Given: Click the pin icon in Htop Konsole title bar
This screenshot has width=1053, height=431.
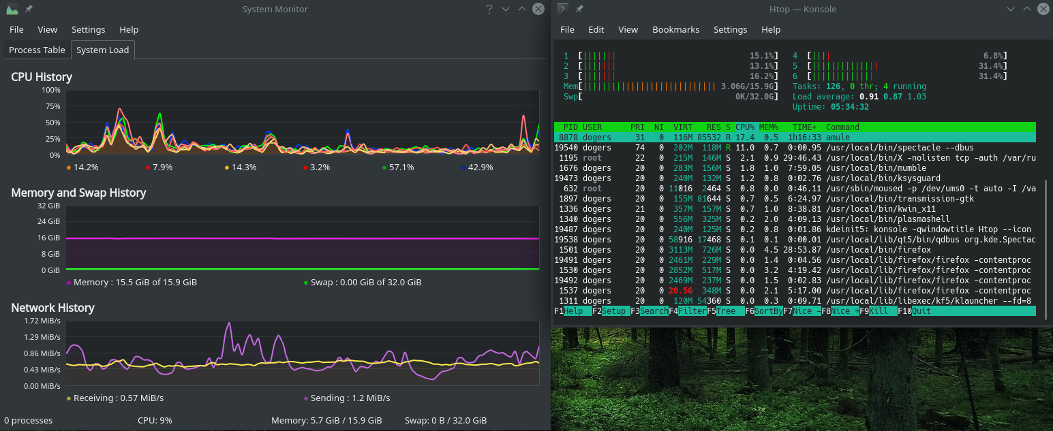Looking at the screenshot, I should 579,9.
